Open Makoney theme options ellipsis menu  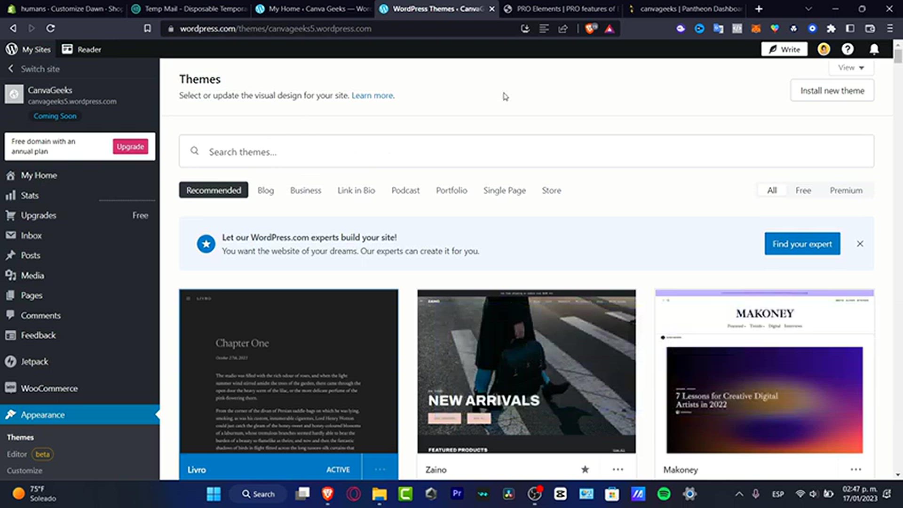(x=855, y=469)
